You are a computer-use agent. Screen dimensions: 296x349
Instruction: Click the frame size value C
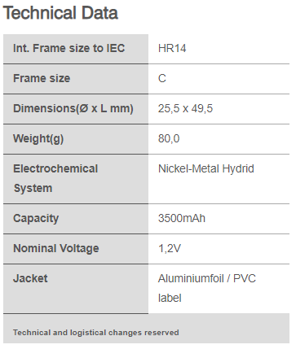(x=162, y=79)
